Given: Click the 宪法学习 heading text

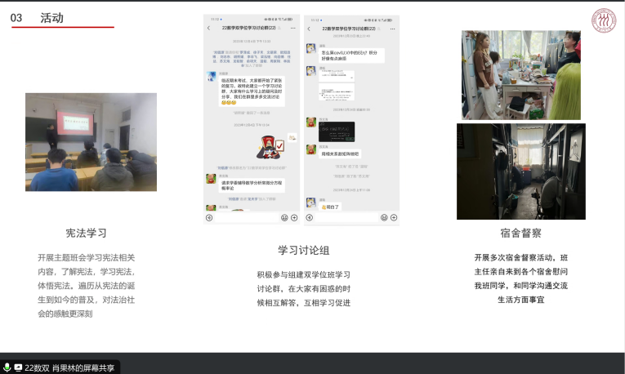Looking at the screenshot, I should 87,233.
